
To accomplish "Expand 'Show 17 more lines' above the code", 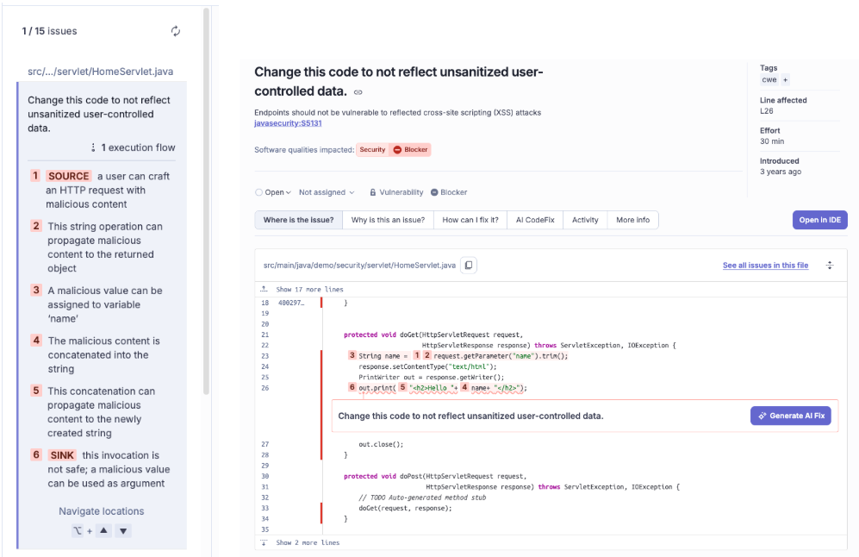I will coord(307,290).
